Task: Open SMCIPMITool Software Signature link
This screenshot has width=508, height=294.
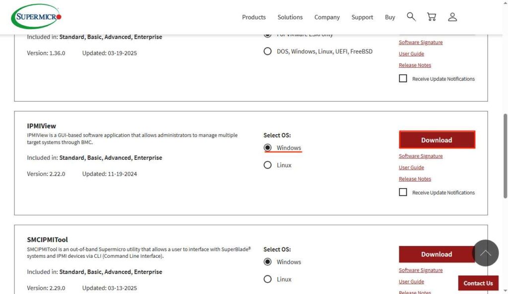Action: click(x=421, y=270)
